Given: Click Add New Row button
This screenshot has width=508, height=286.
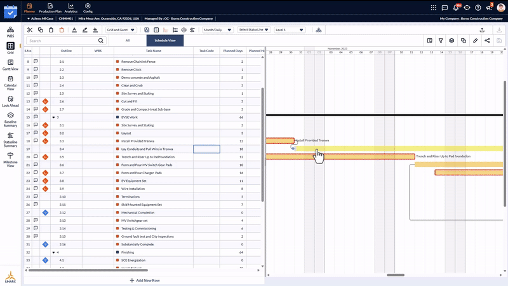Looking at the screenshot, I should tap(145, 280).
